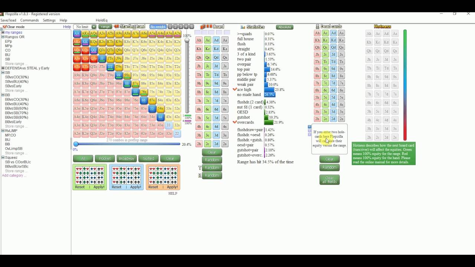Click the All hands button
Image resolution: width=475 pixels, height=267 pixels.
[x=83, y=158]
